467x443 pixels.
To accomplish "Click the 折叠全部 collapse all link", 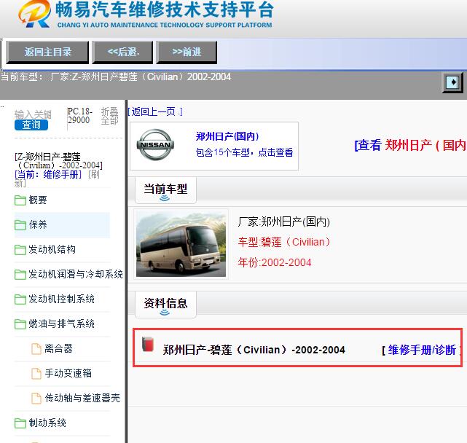I will (x=109, y=116).
